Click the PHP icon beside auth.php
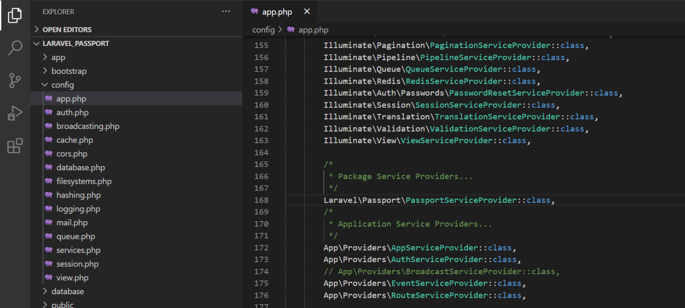 click(49, 112)
